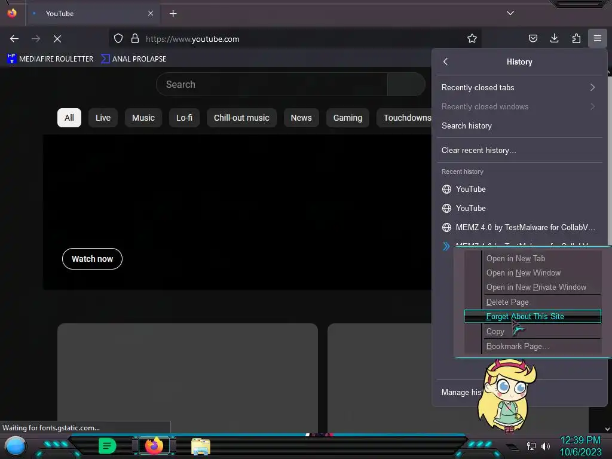Open second YouTube recent history entry

(519, 208)
